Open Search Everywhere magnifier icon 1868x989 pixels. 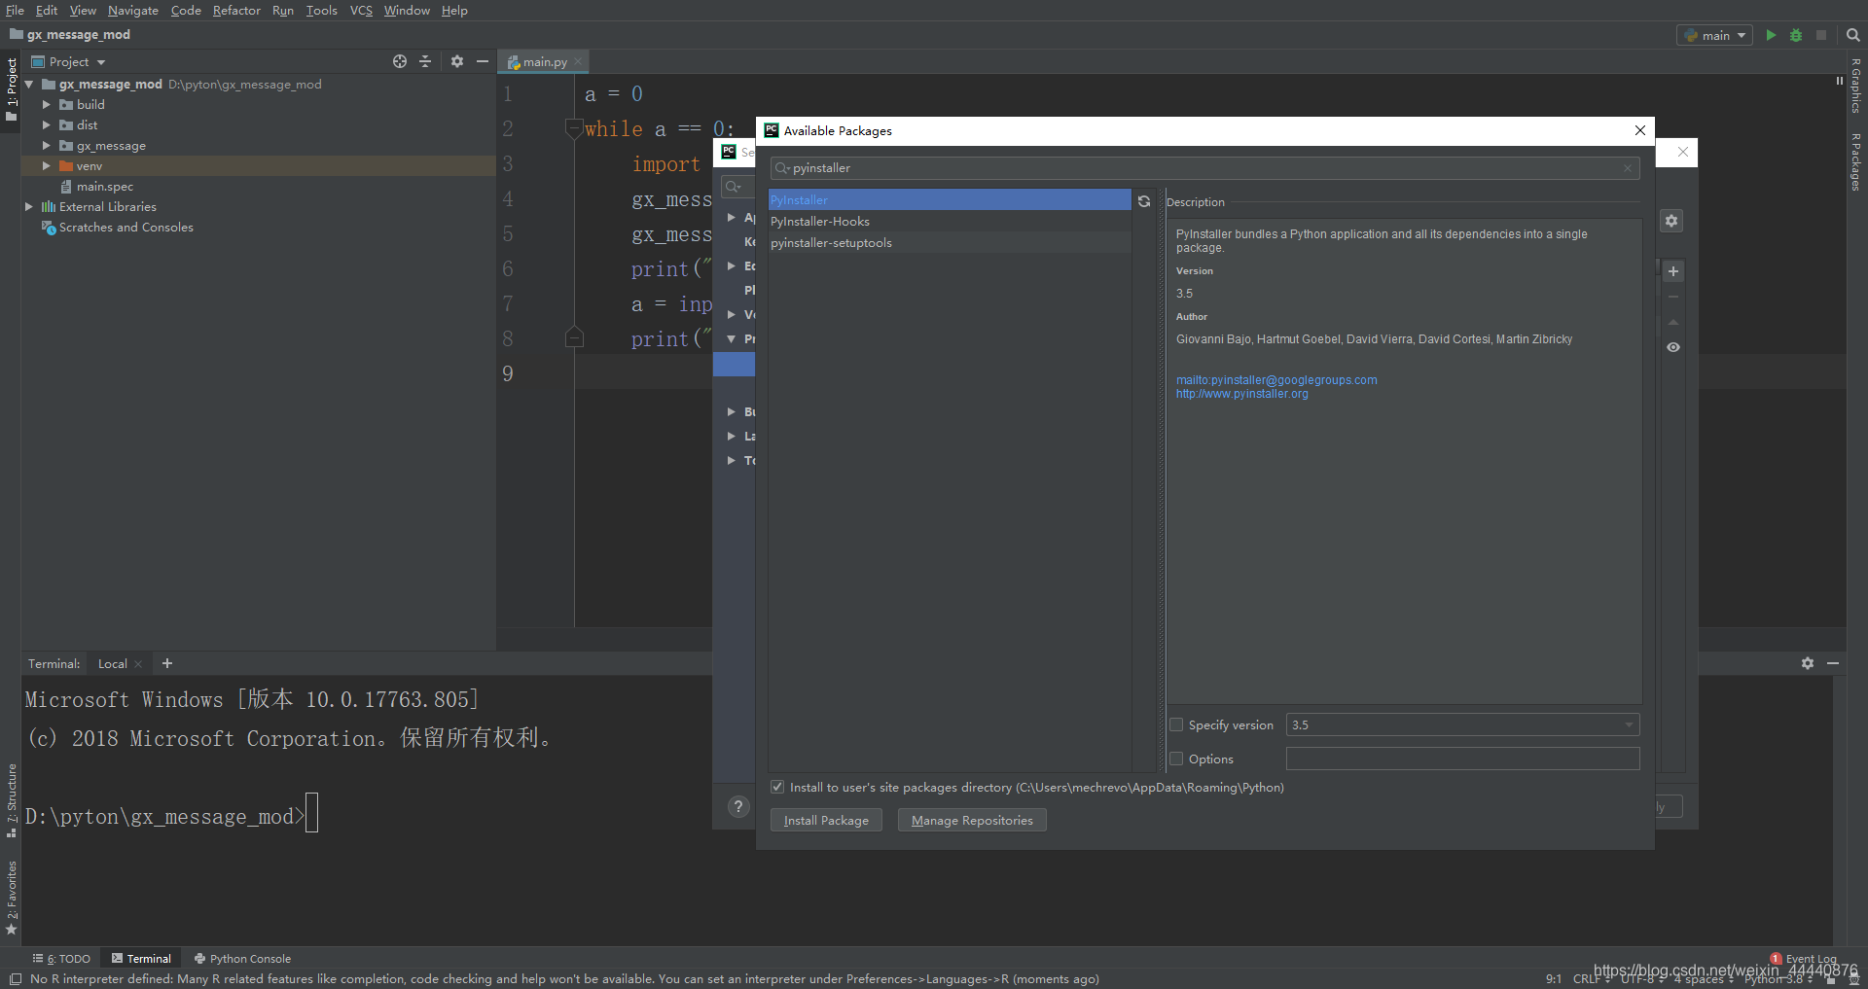point(1852,35)
